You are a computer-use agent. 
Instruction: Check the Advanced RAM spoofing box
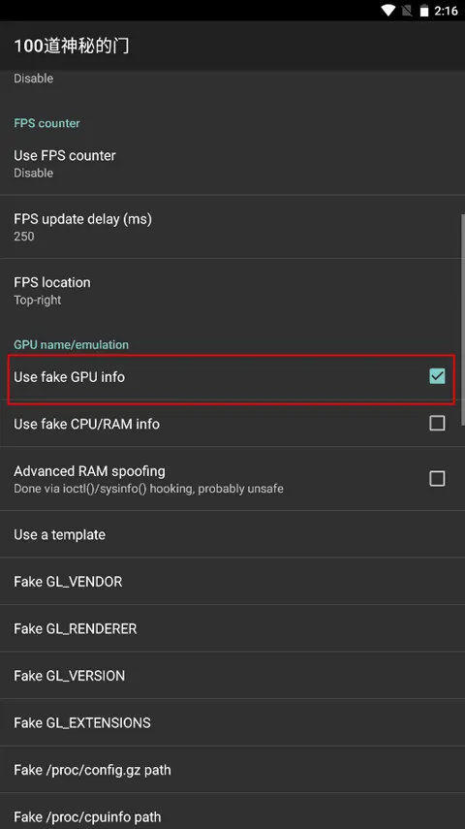tap(437, 478)
